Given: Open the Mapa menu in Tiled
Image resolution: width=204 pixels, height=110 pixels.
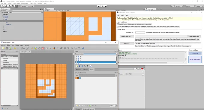Looking at the screenshot, I should point(17,45).
